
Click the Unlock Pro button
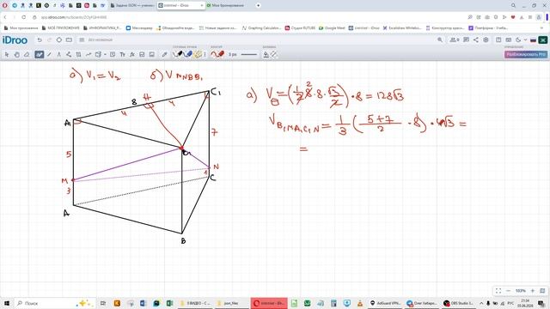pos(525,54)
